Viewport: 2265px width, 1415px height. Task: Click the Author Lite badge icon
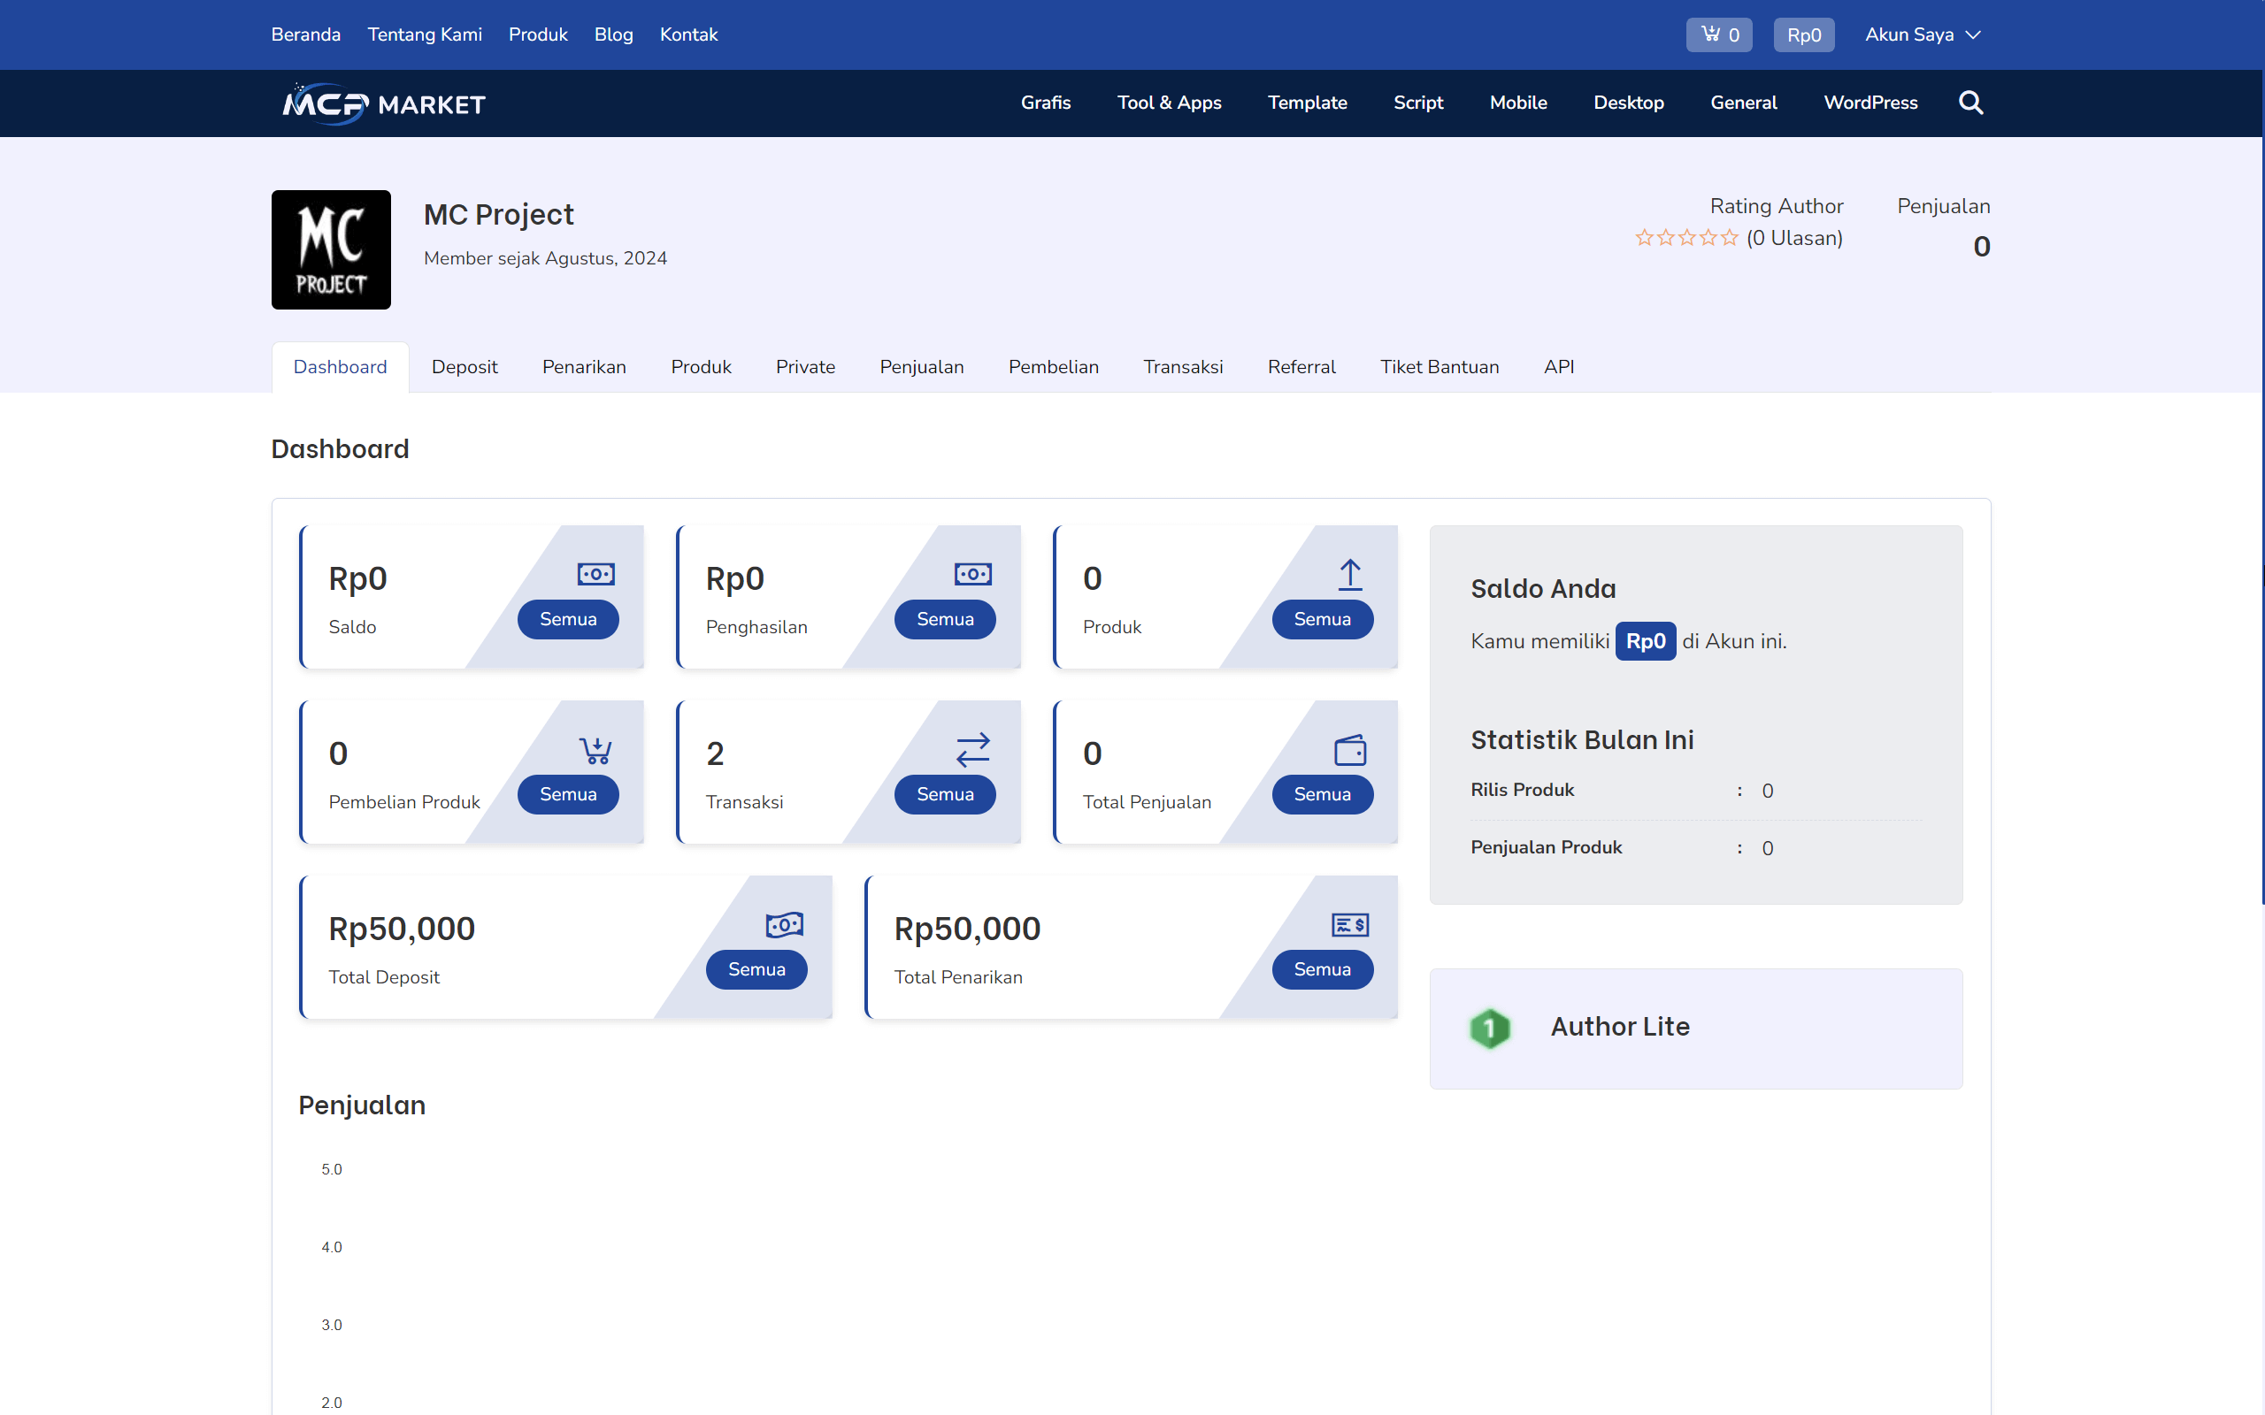1490,1028
